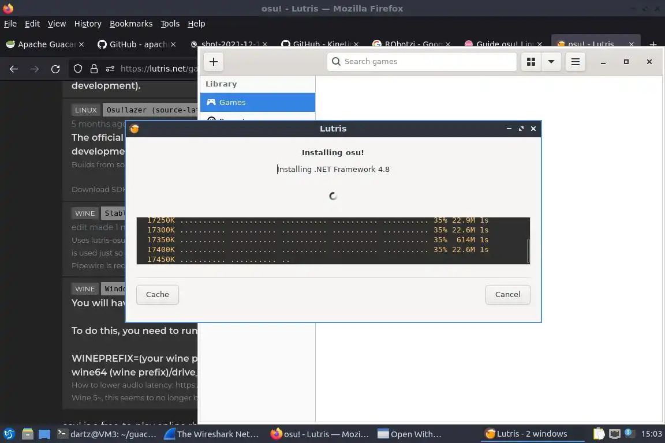665x443 pixels.
Task: Switch to the Wireshark Network taskbar window
Action: [x=211, y=434]
